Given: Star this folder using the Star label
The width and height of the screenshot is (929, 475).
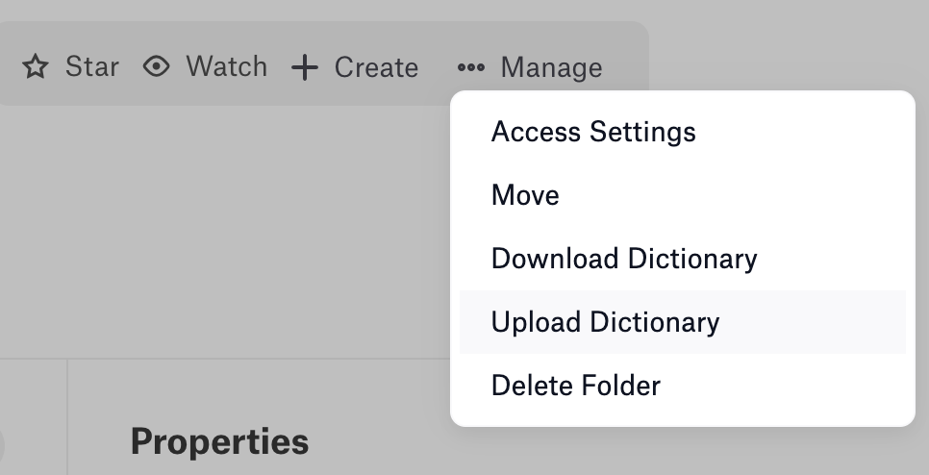Looking at the screenshot, I should pyautogui.click(x=91, y=66).
